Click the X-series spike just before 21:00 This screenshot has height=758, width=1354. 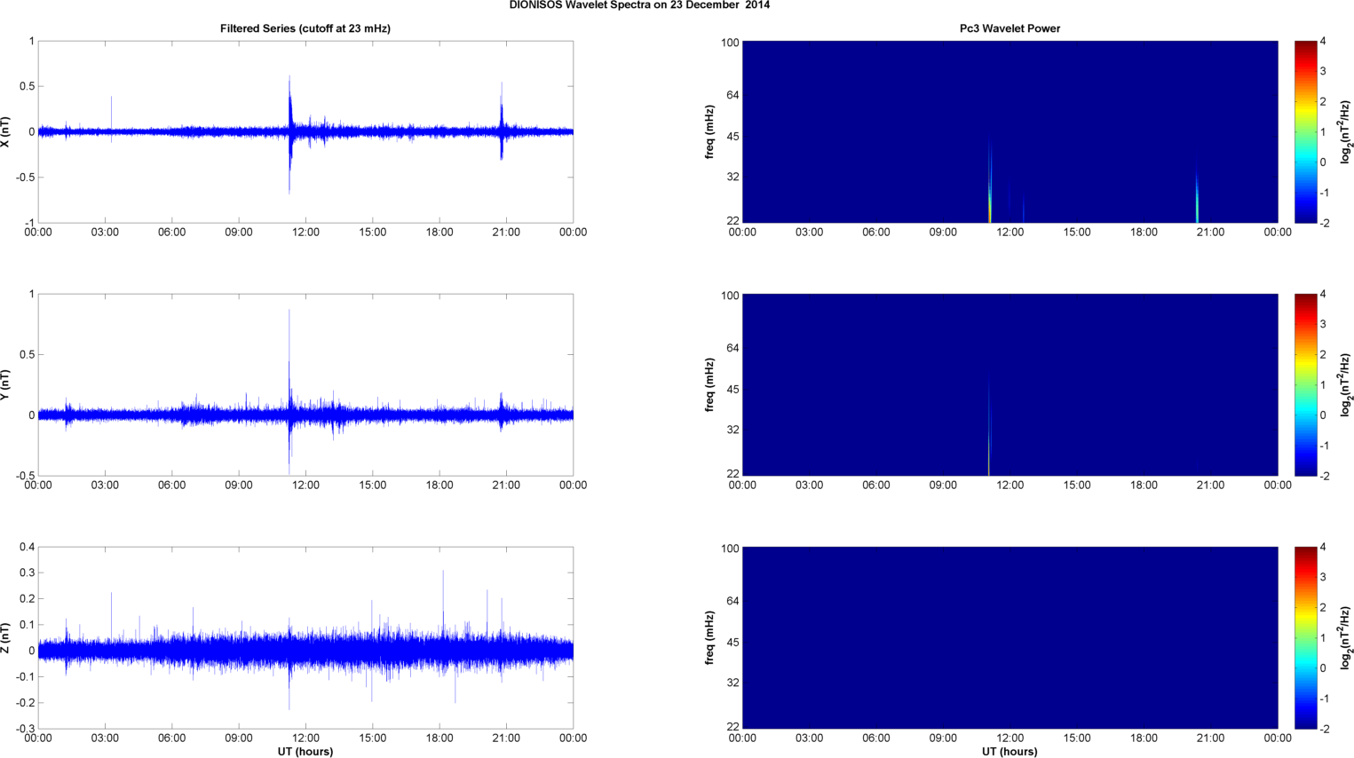pyautogui.click(x=502, y=122)
